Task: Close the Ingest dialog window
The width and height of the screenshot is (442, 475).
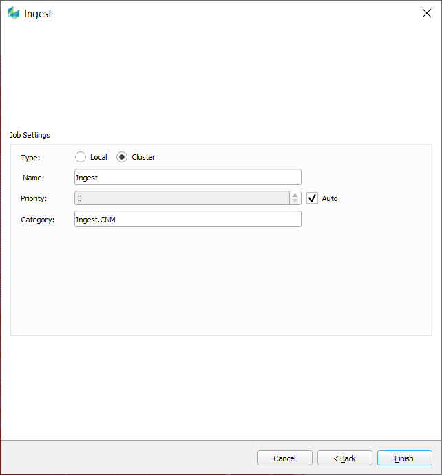Action: 426,14
